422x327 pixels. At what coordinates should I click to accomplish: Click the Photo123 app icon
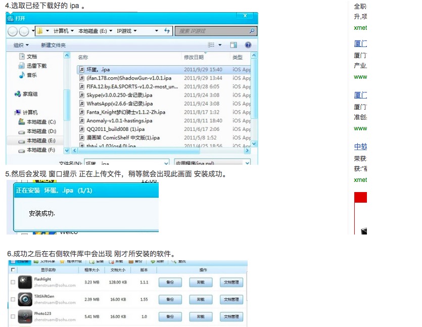pyautogui.click(x=25, y=316)
